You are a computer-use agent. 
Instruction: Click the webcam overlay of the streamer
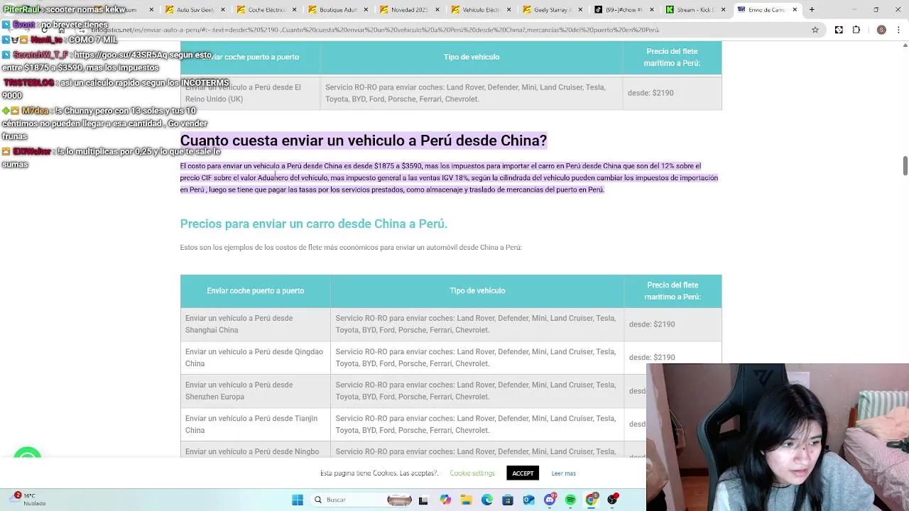tap(778, 437)
